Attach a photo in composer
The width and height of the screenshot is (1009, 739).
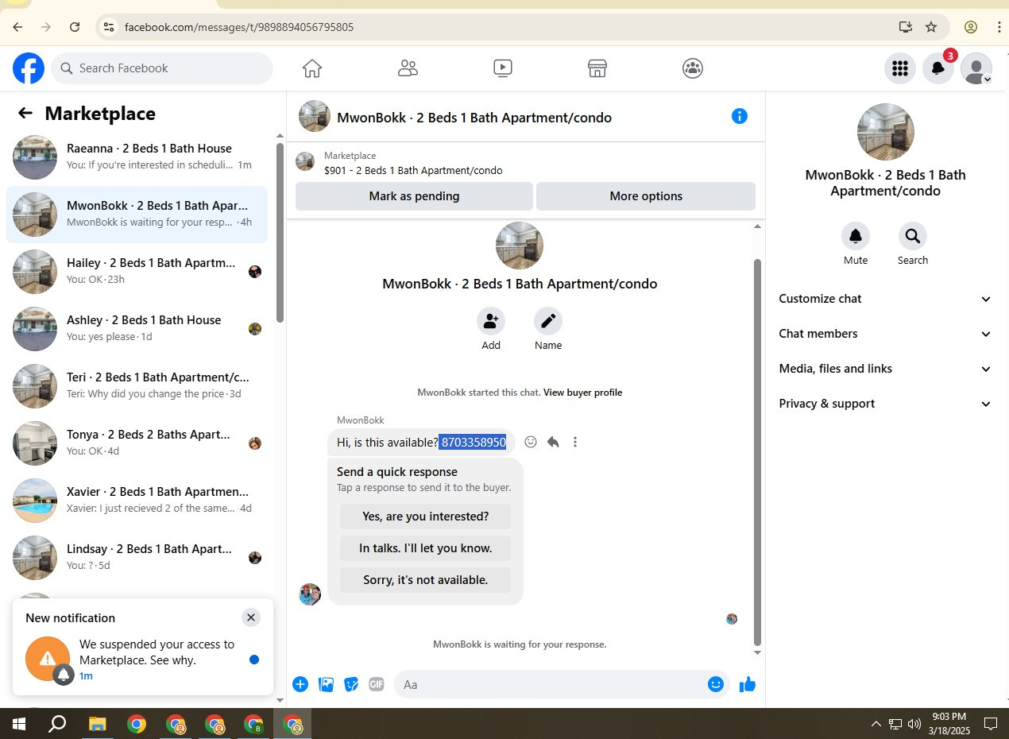coord(326,684)
